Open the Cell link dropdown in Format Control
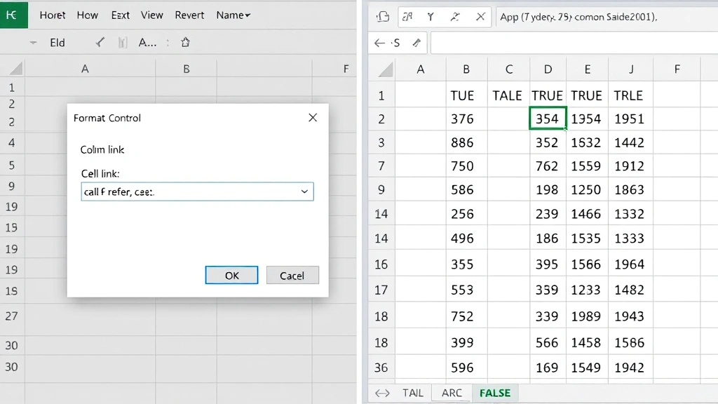The image size is (718, 404). point(304,191)
